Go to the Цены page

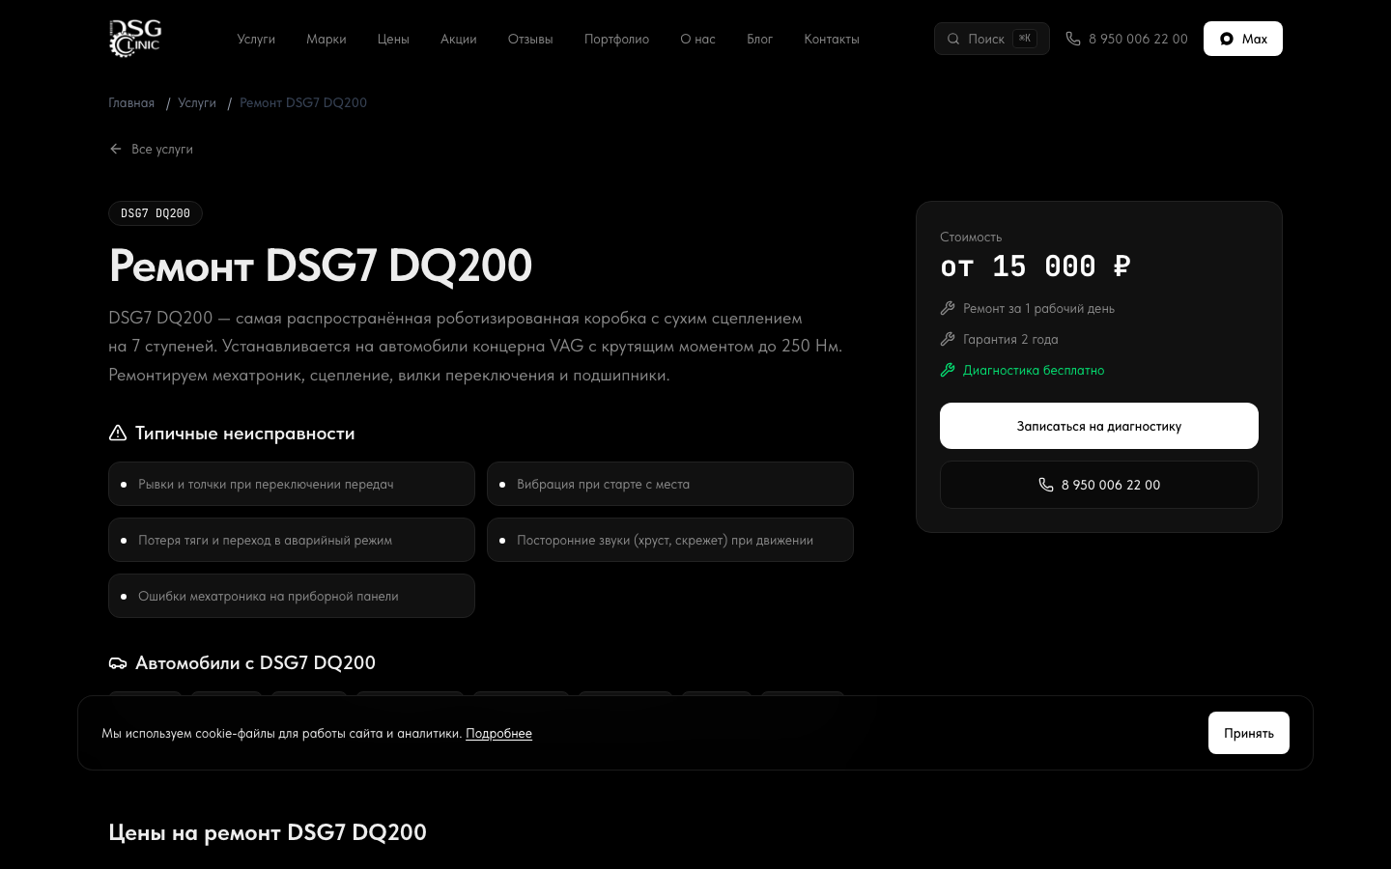coord(393,39)
